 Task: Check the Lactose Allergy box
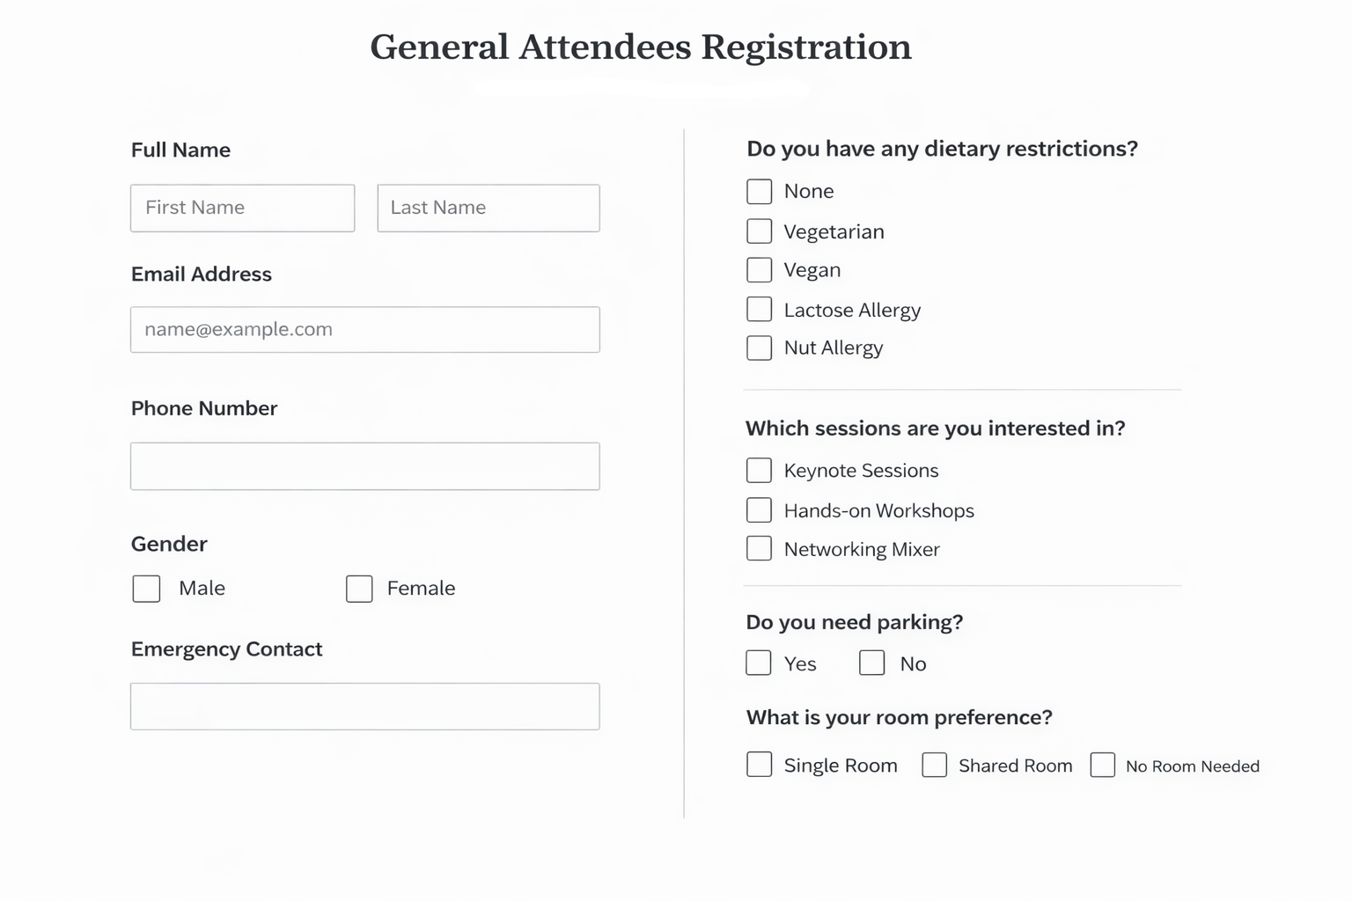[759, 309]
